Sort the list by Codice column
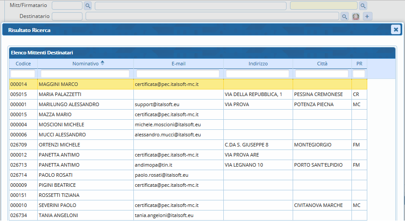Screen dimensions: 405x221 pos(23,64)
